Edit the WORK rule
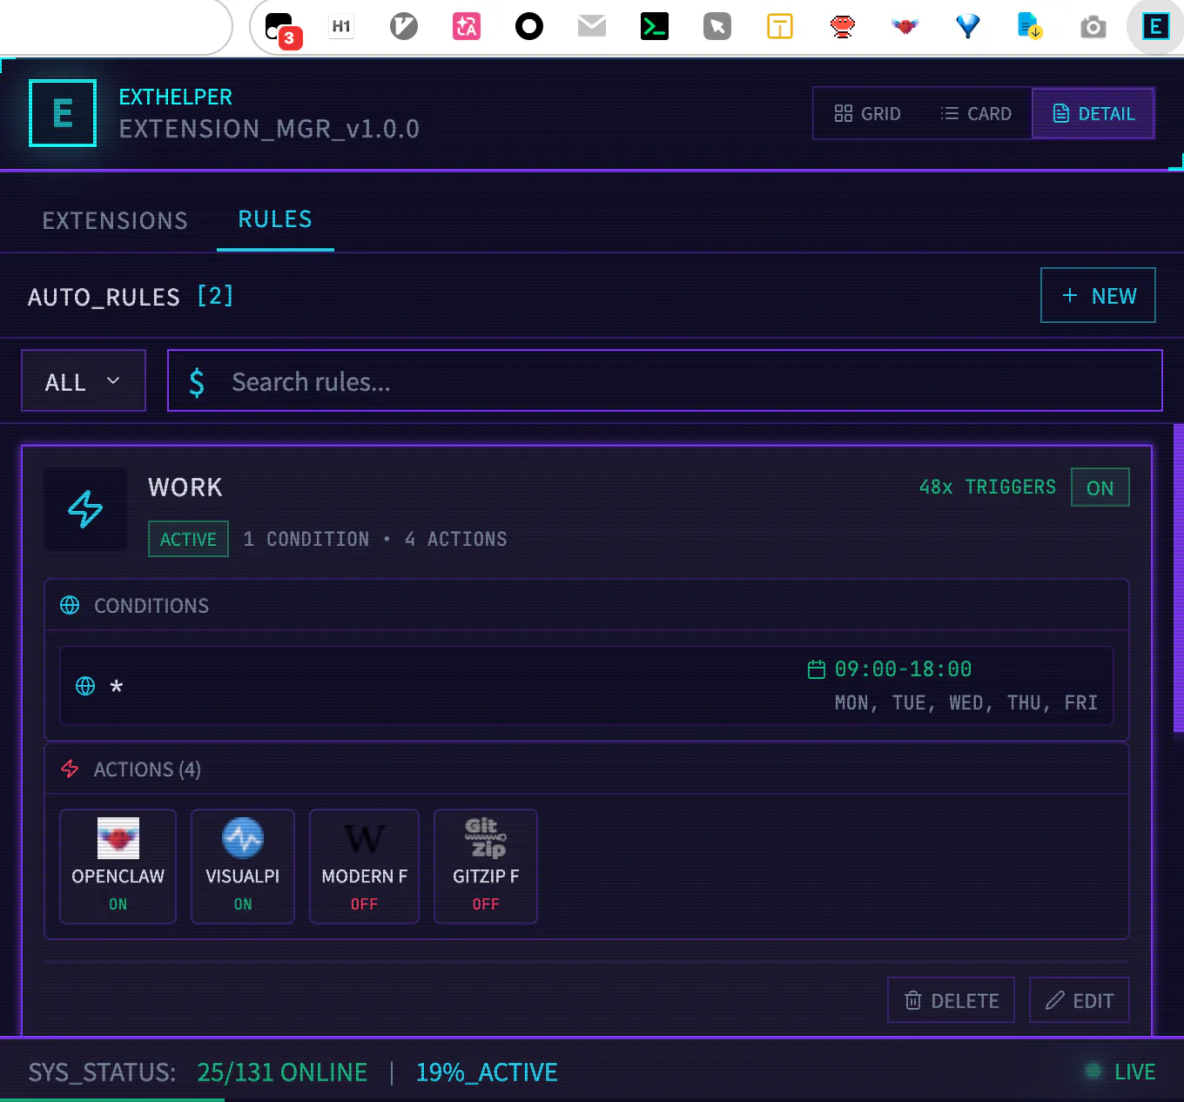 pyautogui.click(x=1080, y=1000)
